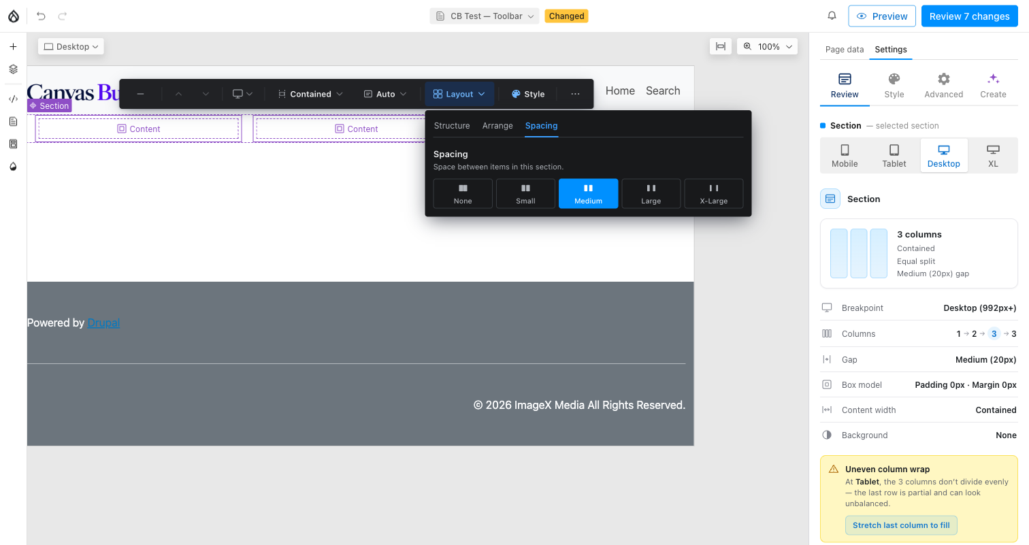This screenshot has height=545, width=1029.
Task: Switch breakpoint to Tablet
Action: pos(894,156)
